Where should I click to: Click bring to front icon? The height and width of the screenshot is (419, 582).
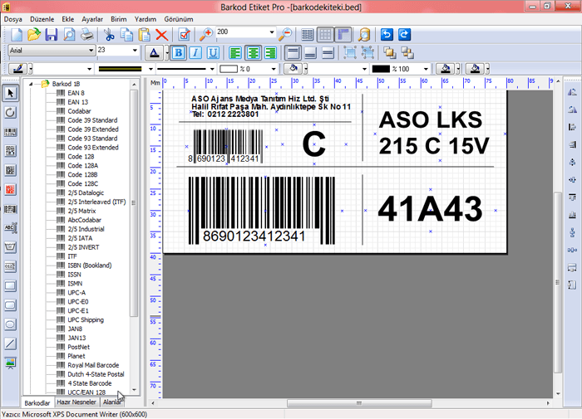pyautogui.click(x=390, y=53)
